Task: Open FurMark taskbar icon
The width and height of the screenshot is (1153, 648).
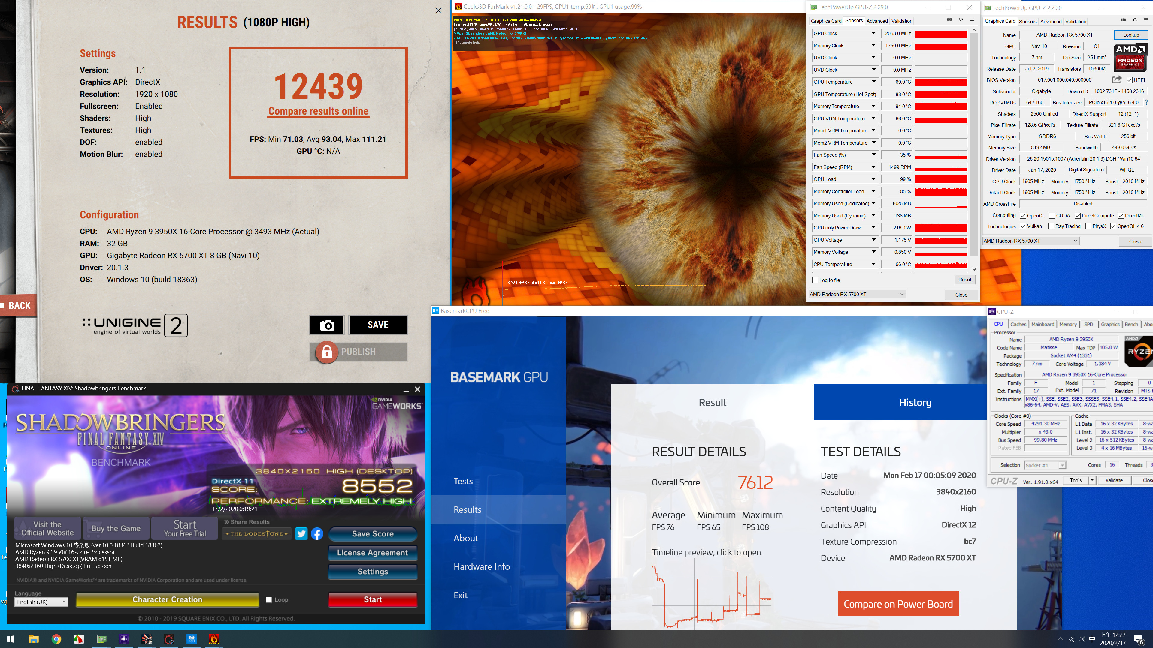Action: click(214, 639)
